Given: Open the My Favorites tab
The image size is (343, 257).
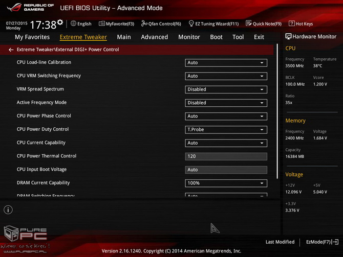Looking at the screenshot, I should tap(32, 37).
